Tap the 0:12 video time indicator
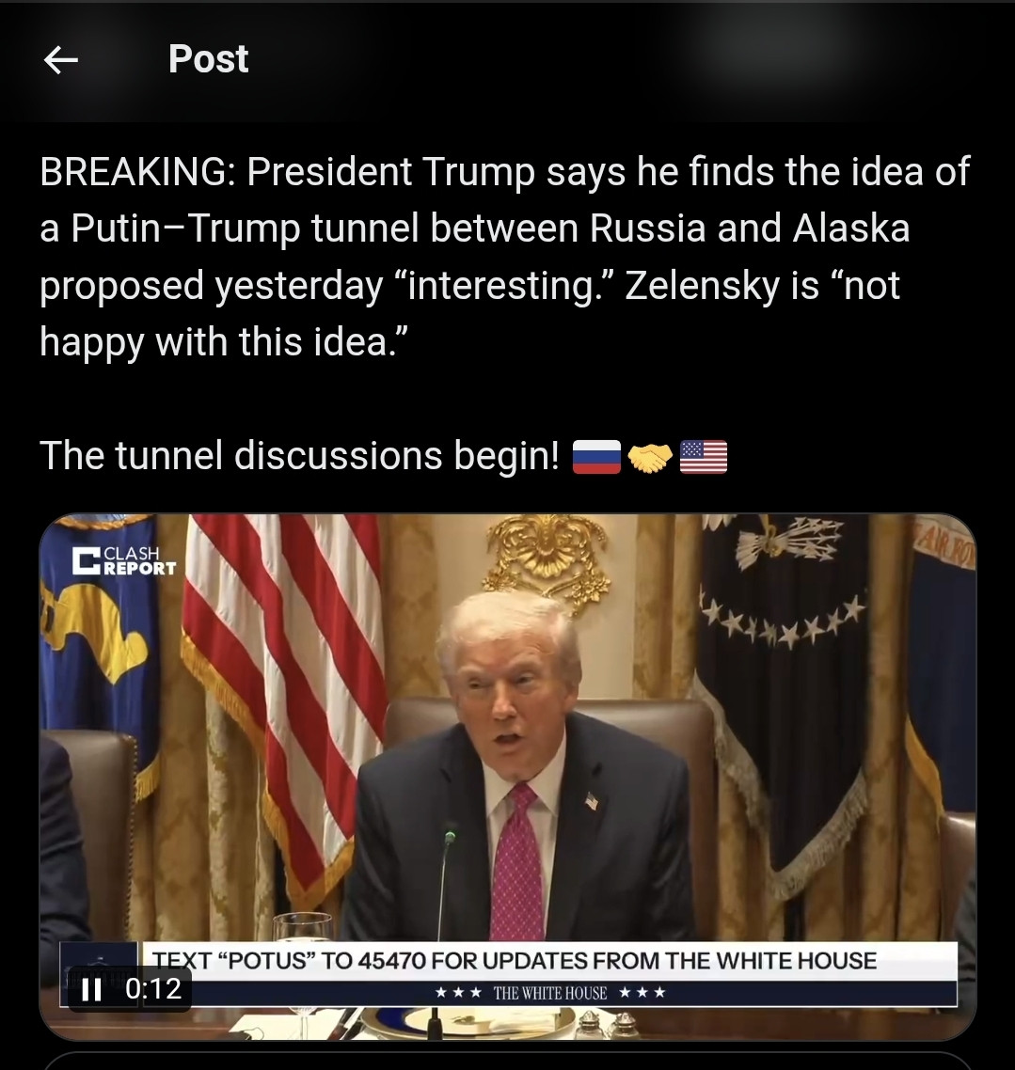The image size is (1015, 1070). [153, 989]
